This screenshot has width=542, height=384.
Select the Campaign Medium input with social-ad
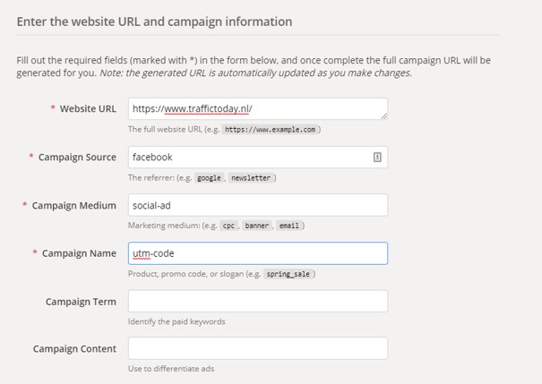coord(257,205)
